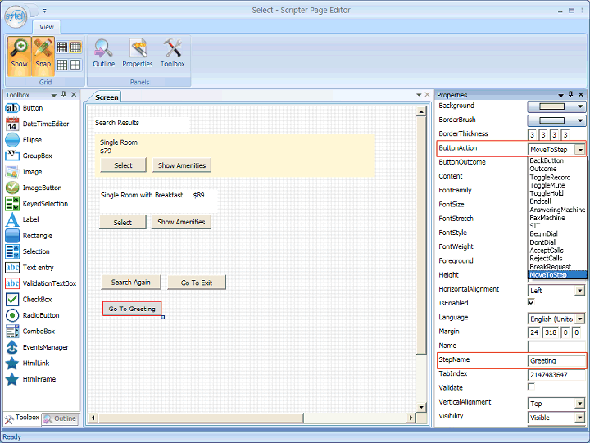The image size is (590, 443).
Task: Click the BorderBrush color swatch
Action: click(x=551, y=120)
